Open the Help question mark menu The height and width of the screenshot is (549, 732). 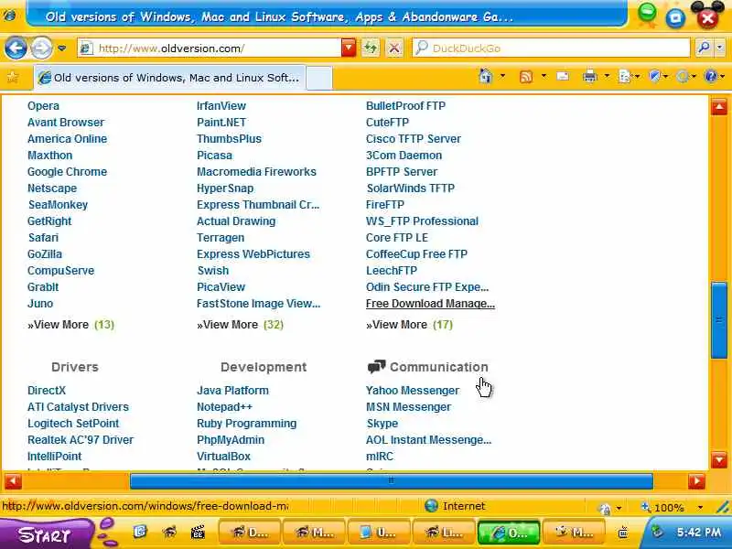coord(715,77)
